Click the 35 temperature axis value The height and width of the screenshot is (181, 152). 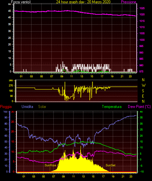coord(141,117)
